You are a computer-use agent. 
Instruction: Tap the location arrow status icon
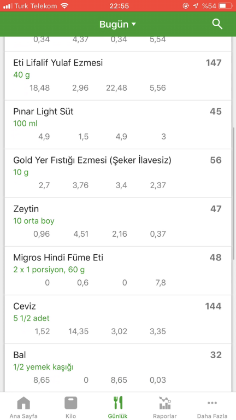coord(196,5)
